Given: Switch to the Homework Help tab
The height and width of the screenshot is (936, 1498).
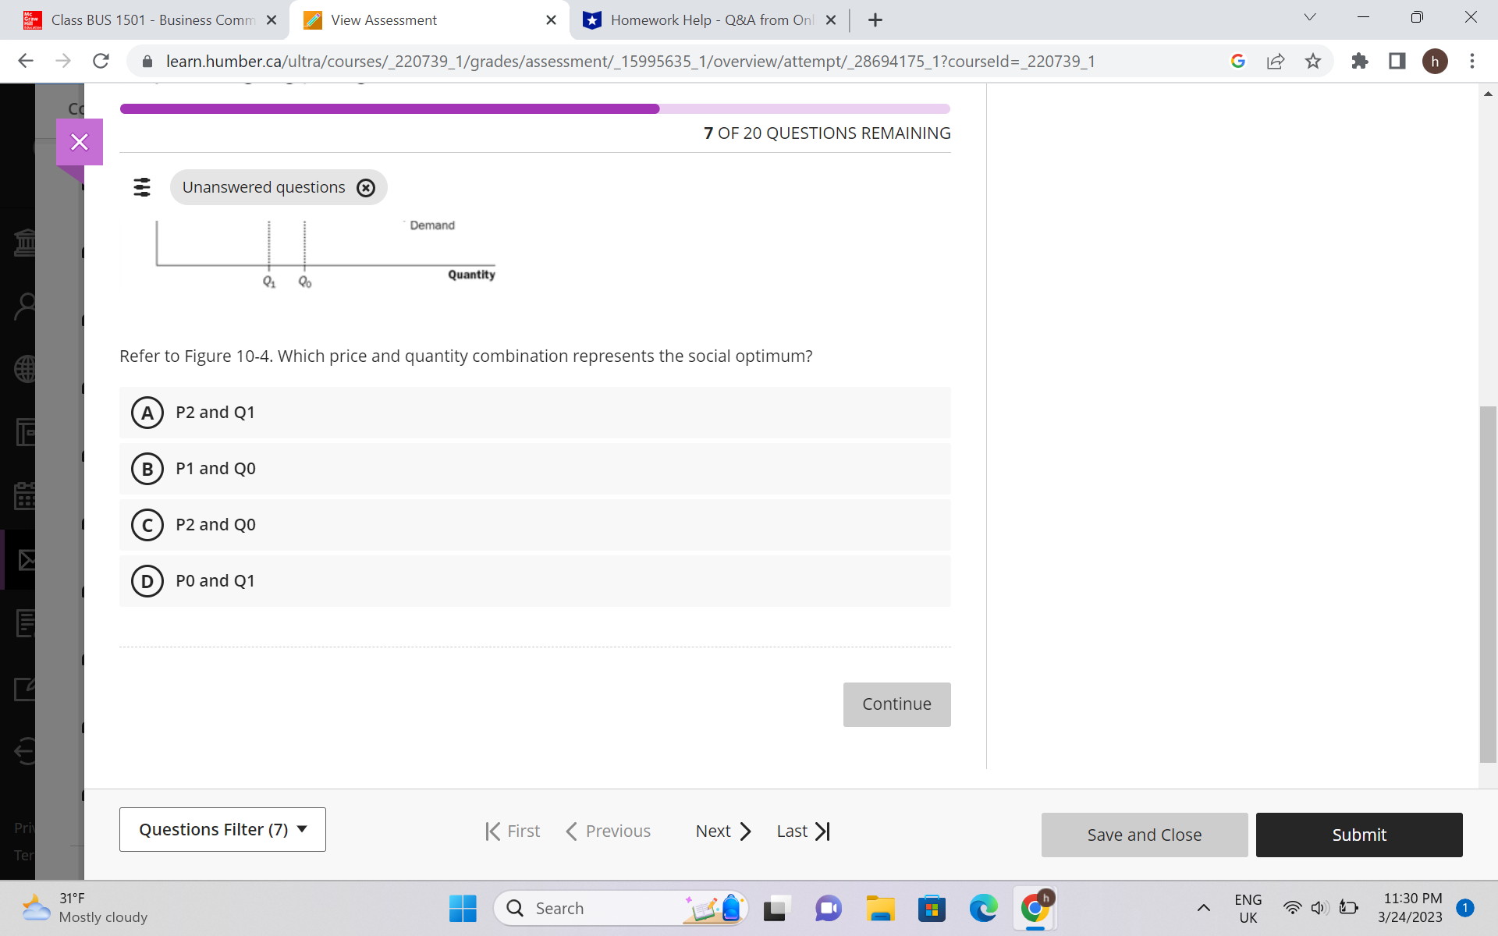Looking at the screenshot, I should (x=702, y=19).
